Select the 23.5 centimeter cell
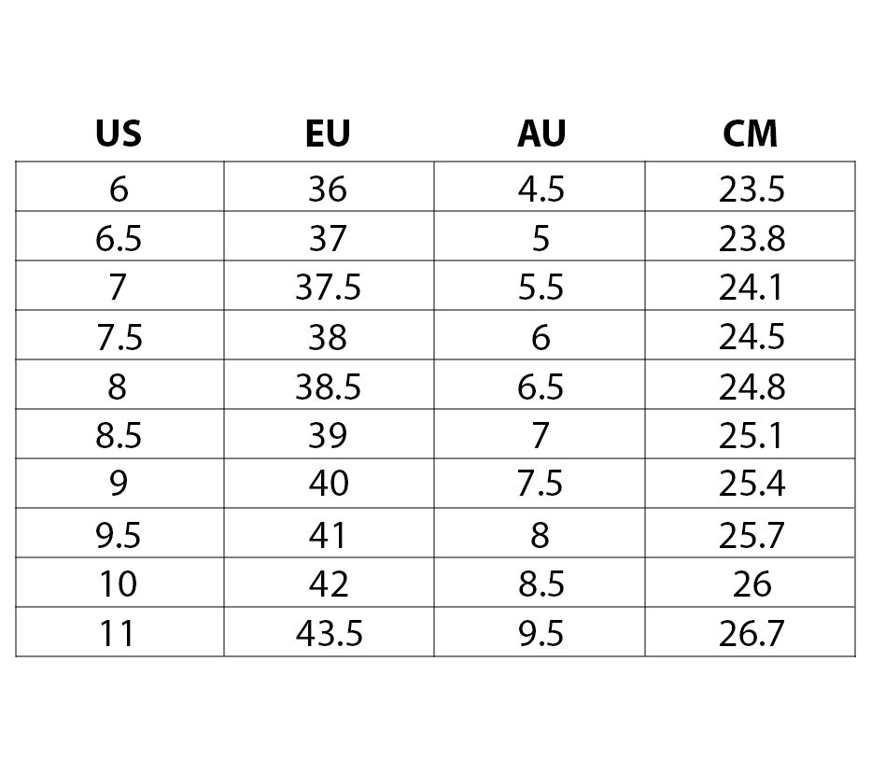 coord(752,189)
